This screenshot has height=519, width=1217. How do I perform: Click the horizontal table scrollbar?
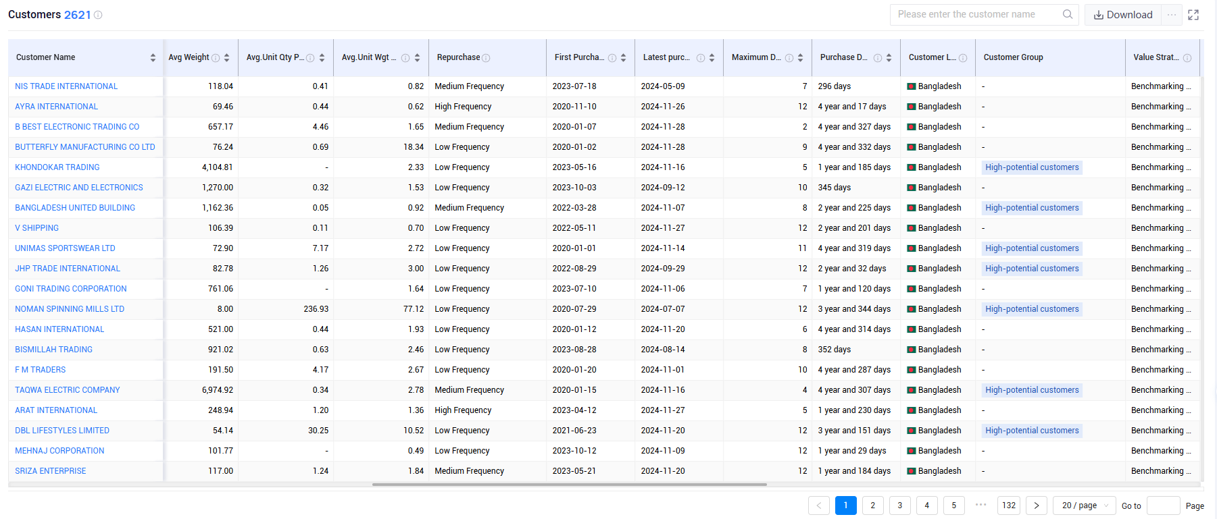[x=569, y=485]
